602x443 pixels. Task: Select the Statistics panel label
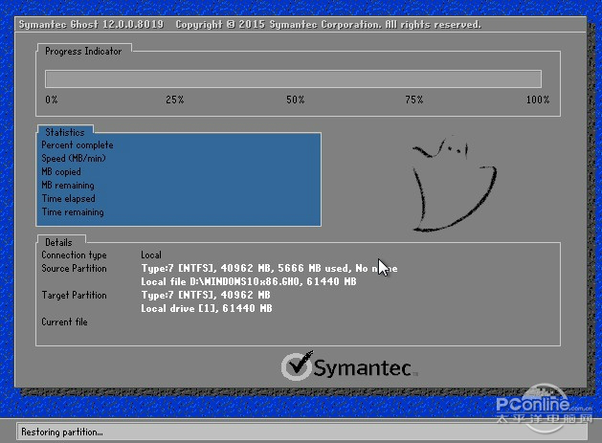pos(65,132)
